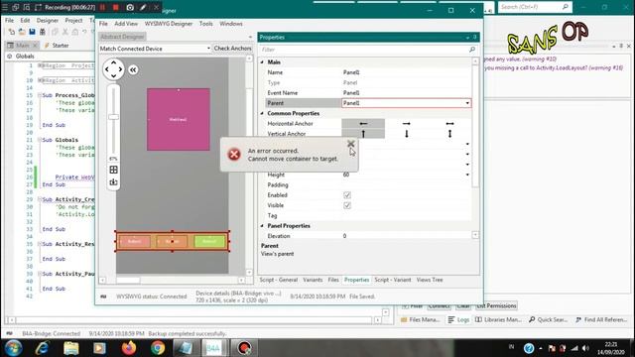Open Firefox from the taskbar
The image size is (635, 357).
pyautogui.click(x=129, y=348)
